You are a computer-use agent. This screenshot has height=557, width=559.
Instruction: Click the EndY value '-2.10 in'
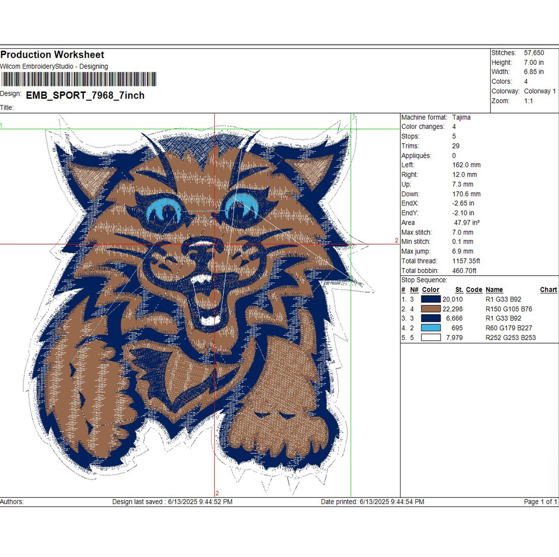[463, 213]
